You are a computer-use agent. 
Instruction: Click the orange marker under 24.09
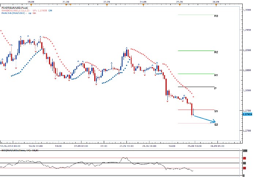[143, 5]
